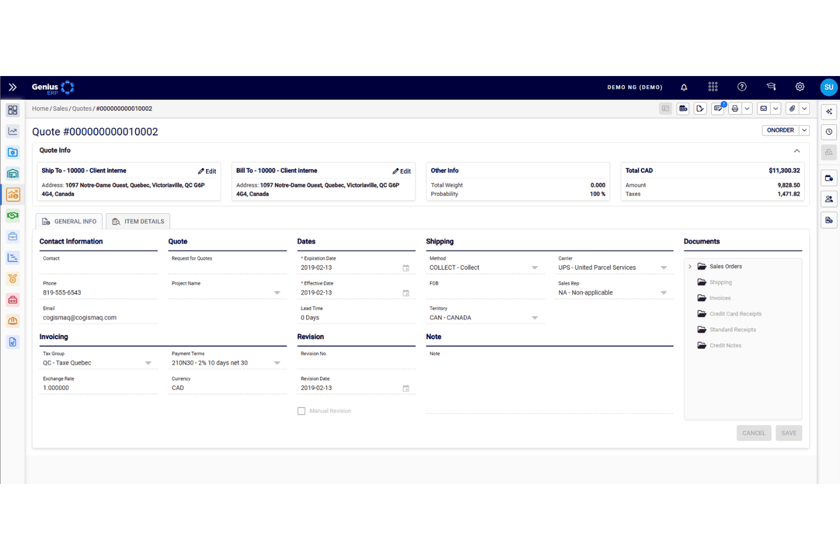Go to Quotes in the breadcrumb
Image resolution: width=840 pixels, height=560 pixels.
tap(82, 109)
